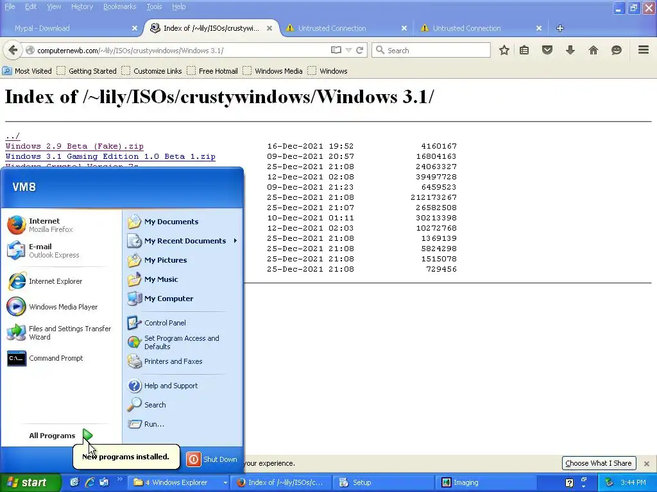This screenshot has height=492, width=657.
Task: Click the browser Back arrow button
Action: pyautogui.click(x=13, y=50)
